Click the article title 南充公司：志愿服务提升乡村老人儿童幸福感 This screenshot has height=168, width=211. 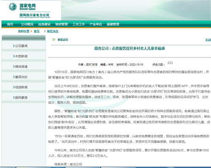click(130, 49)
